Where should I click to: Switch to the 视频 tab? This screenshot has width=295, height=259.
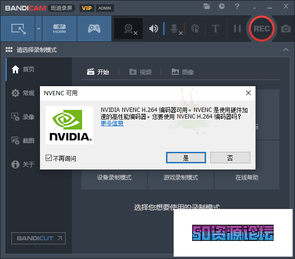point(140,72)
